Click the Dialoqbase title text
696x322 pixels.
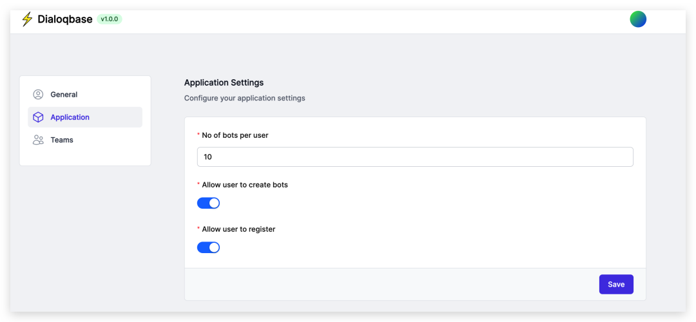click(65, 19)
